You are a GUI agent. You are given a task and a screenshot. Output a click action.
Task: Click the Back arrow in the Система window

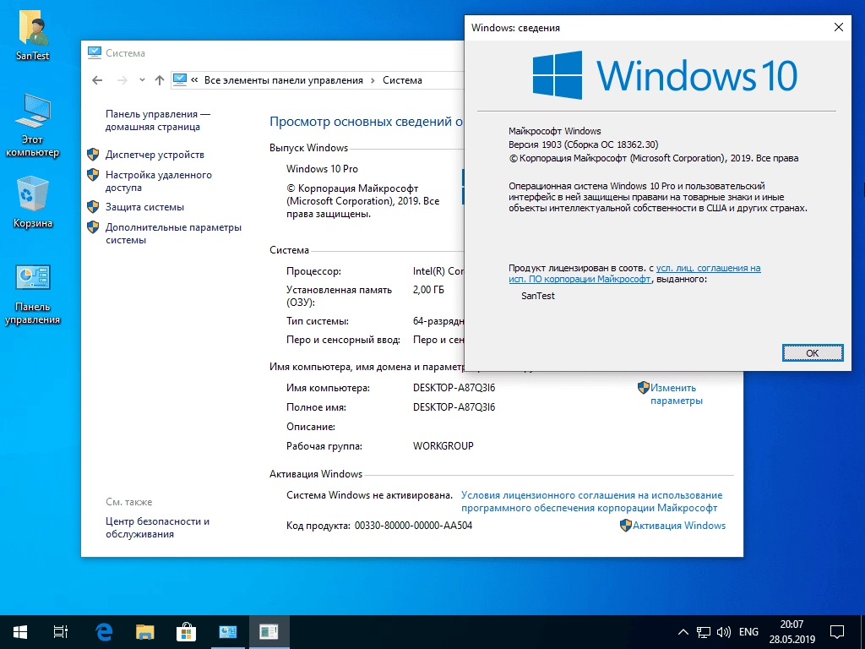coord(97,80)
